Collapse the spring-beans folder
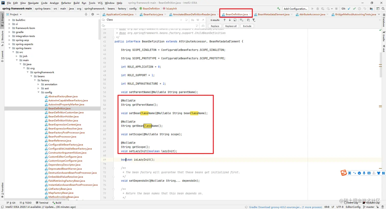Image resolution: width=386 pixels, height=209 pixels. [10, 48]
